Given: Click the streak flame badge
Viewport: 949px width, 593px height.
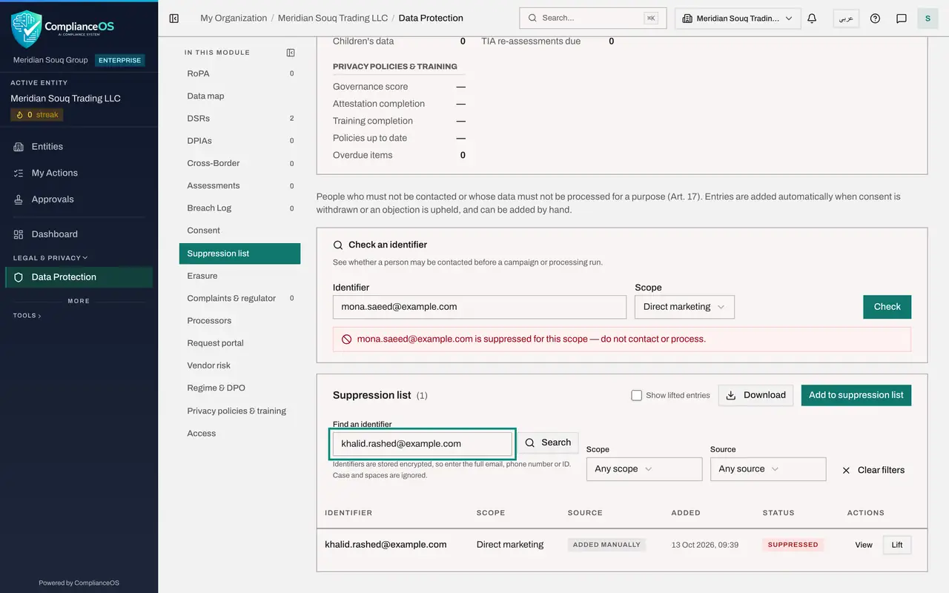Looking at the screenshot, I should (x=37, y=115).
